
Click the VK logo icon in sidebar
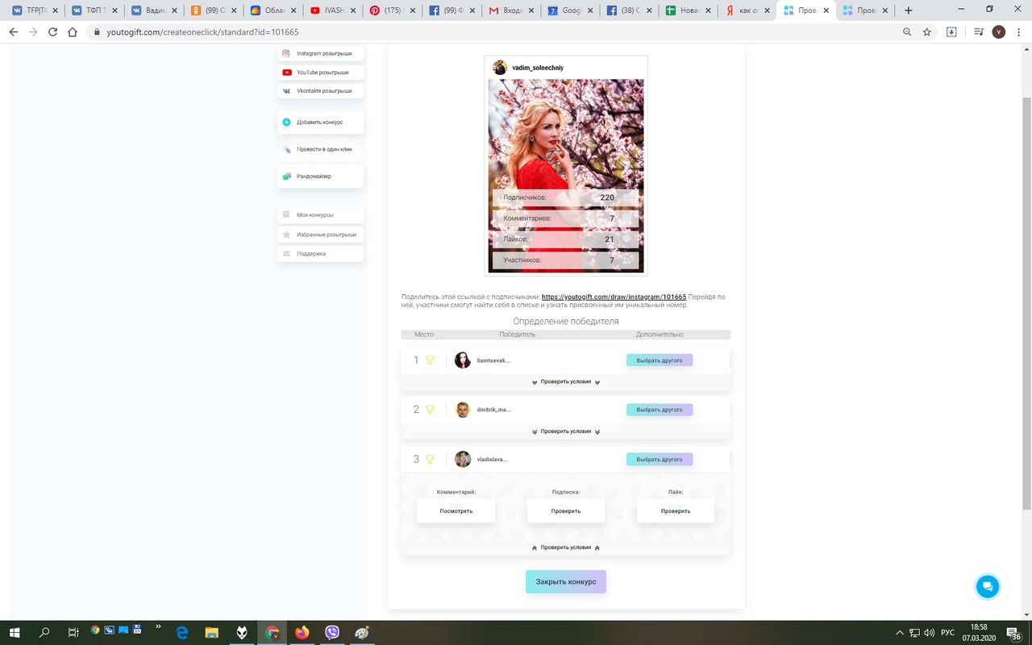pos(286,91)
